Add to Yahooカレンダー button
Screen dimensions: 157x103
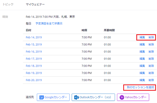133,97
